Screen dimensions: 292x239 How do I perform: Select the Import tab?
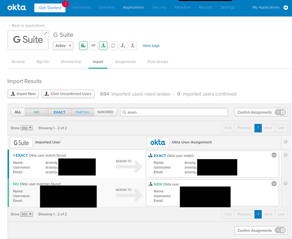(98, 62)
